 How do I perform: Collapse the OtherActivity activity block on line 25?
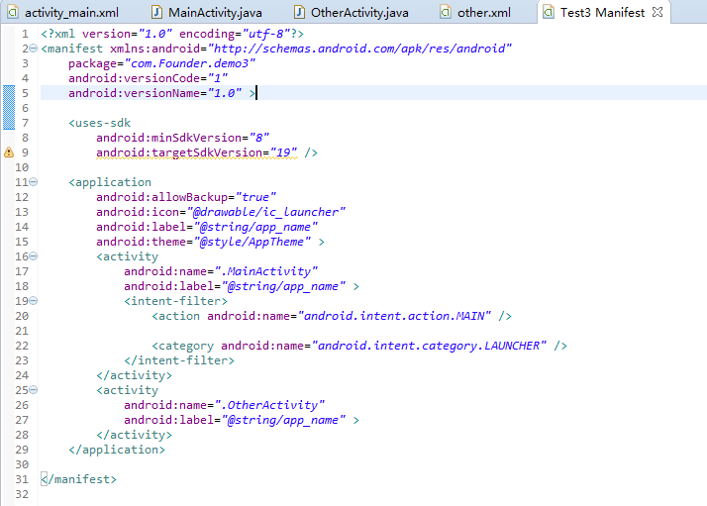click(x=34, y=390)
